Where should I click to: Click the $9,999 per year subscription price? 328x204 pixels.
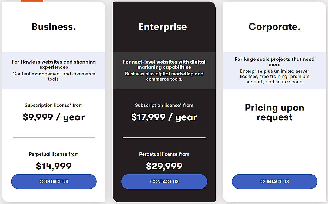click(54, 117)
